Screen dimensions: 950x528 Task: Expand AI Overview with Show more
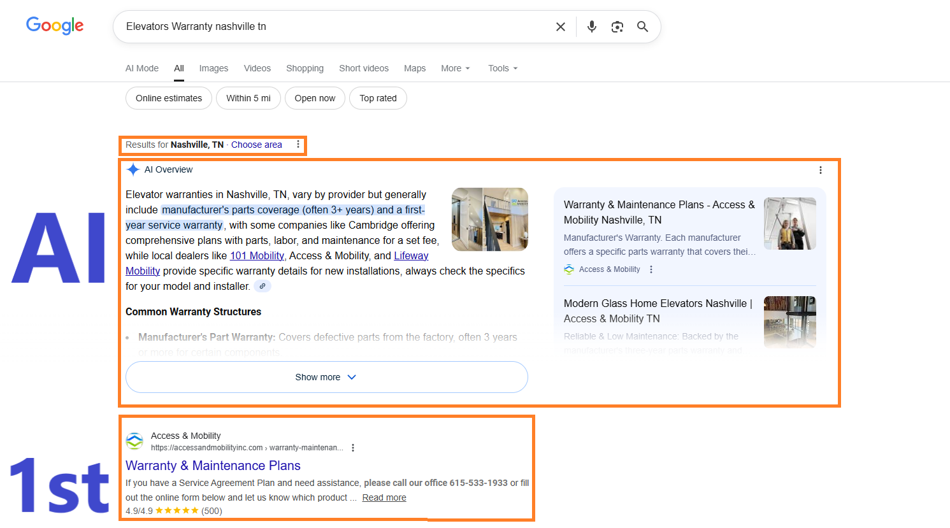coord(327,377)
